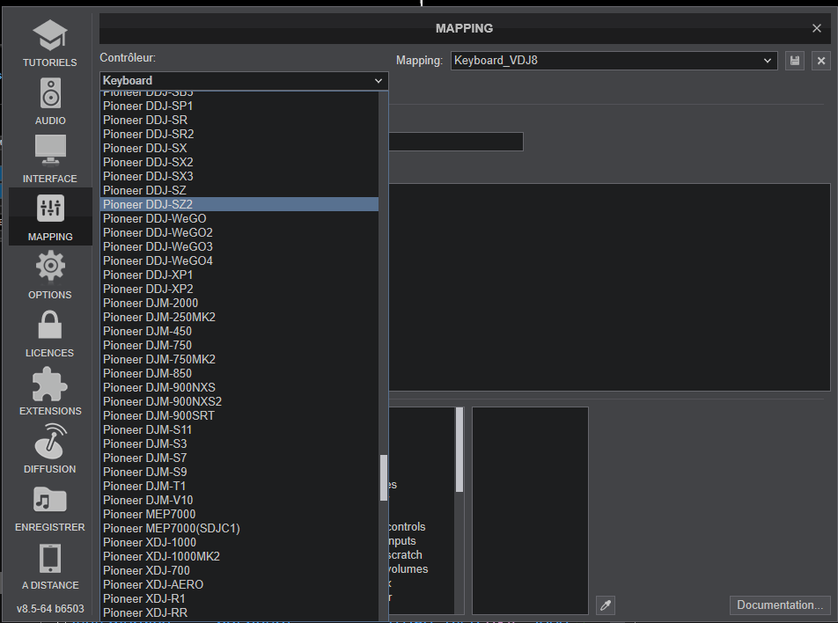This screenshot has width=838, height=623.
Task: Click the key input field
Action: (455, 142)
